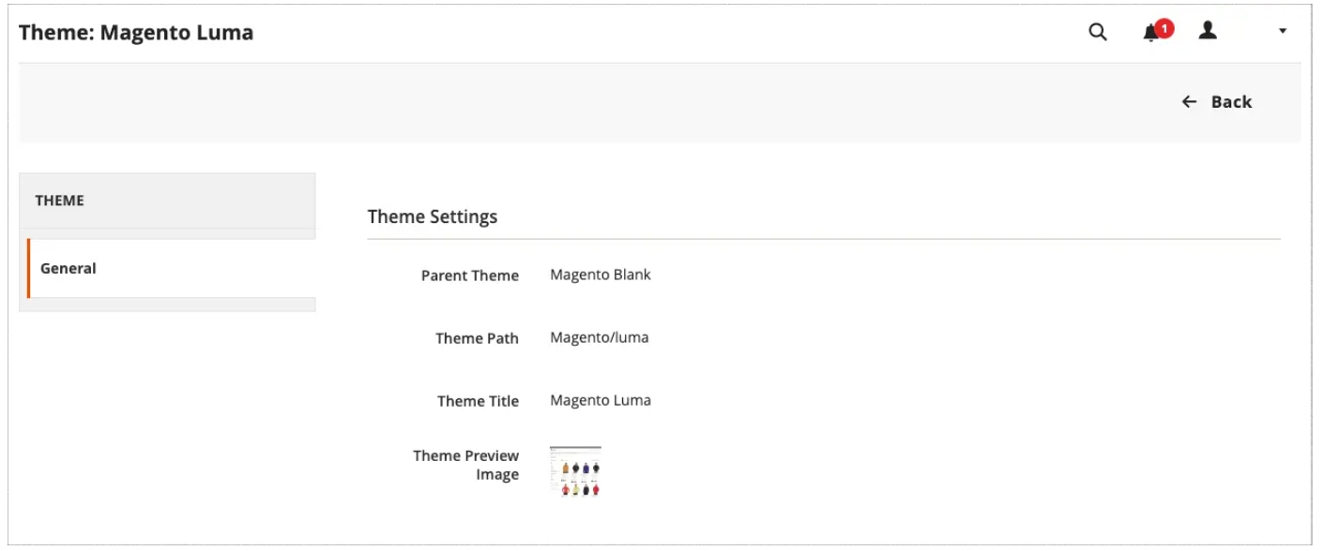Select the Magento Luma theme title value
Screen dimensions: 1324x551
(601, 400)
